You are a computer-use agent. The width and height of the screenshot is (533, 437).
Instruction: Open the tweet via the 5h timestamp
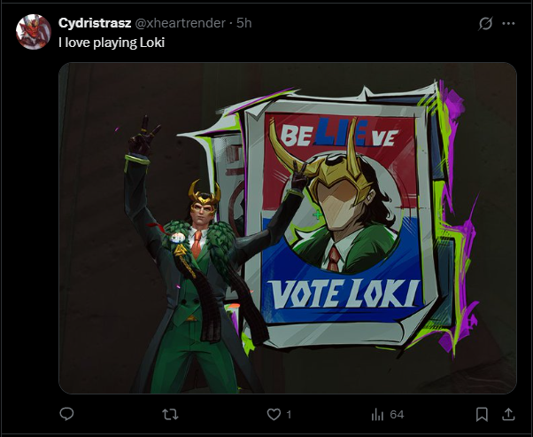(x=244, y=23)
